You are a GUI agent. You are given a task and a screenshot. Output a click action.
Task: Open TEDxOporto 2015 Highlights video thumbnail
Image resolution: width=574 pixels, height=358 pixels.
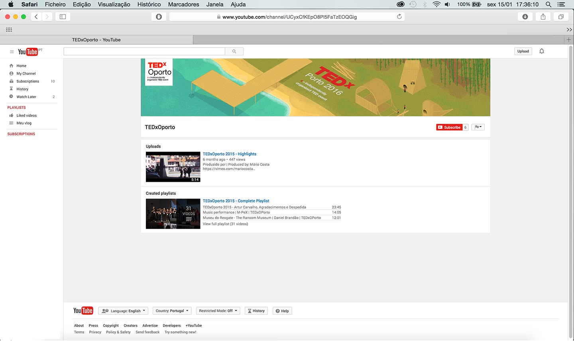(173, 167)
